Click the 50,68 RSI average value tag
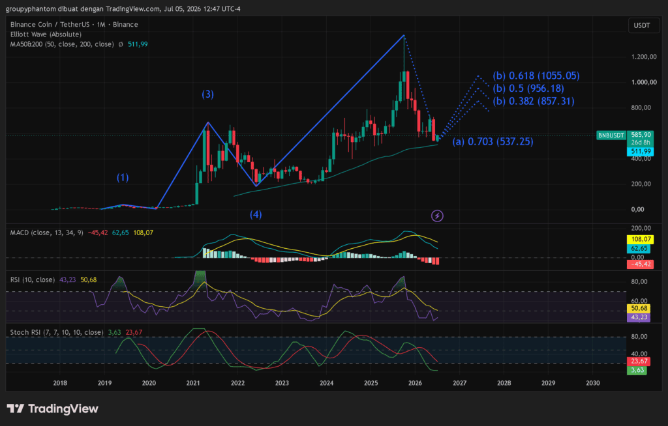The width and height of the screenshot is (668, 426). (x=639, y=308)
